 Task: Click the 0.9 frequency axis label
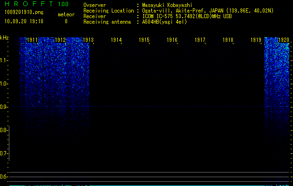(3, 107)
